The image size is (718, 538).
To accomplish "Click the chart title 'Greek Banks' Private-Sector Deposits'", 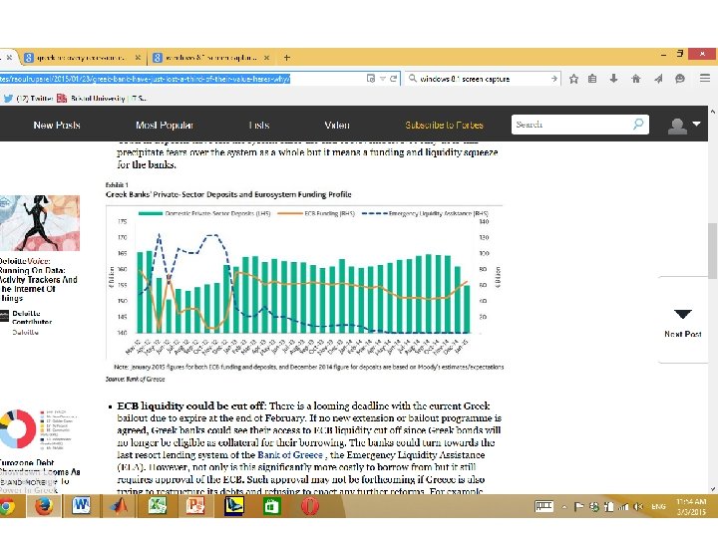I will [228, 194].
